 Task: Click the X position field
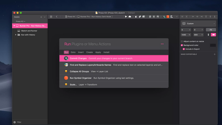186,30
